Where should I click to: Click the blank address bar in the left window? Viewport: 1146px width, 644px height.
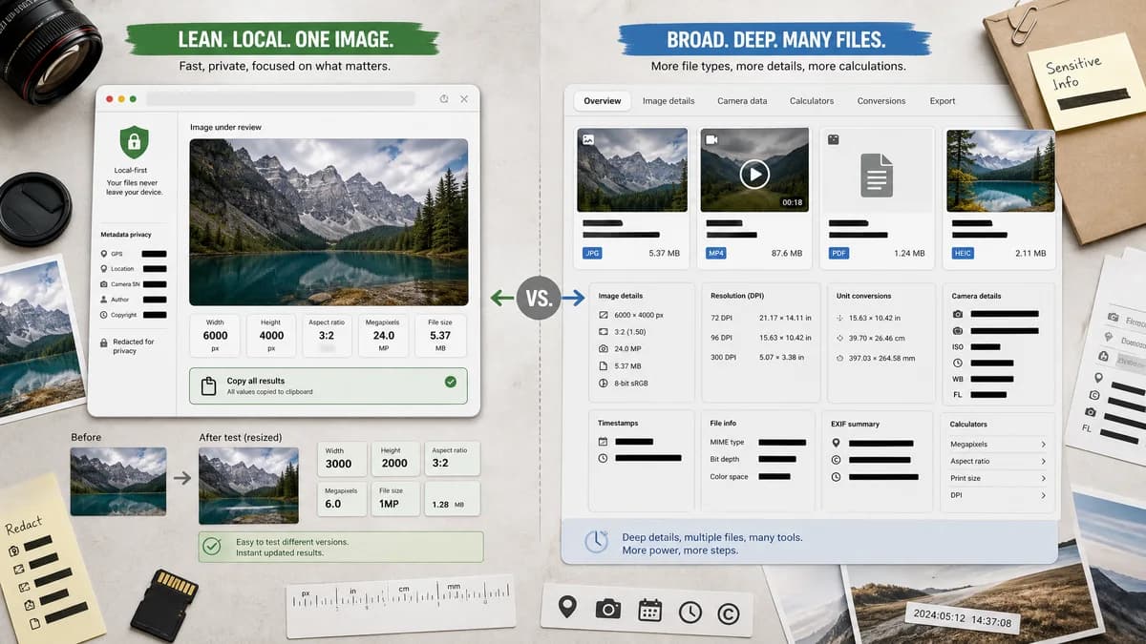coord(282,99)
